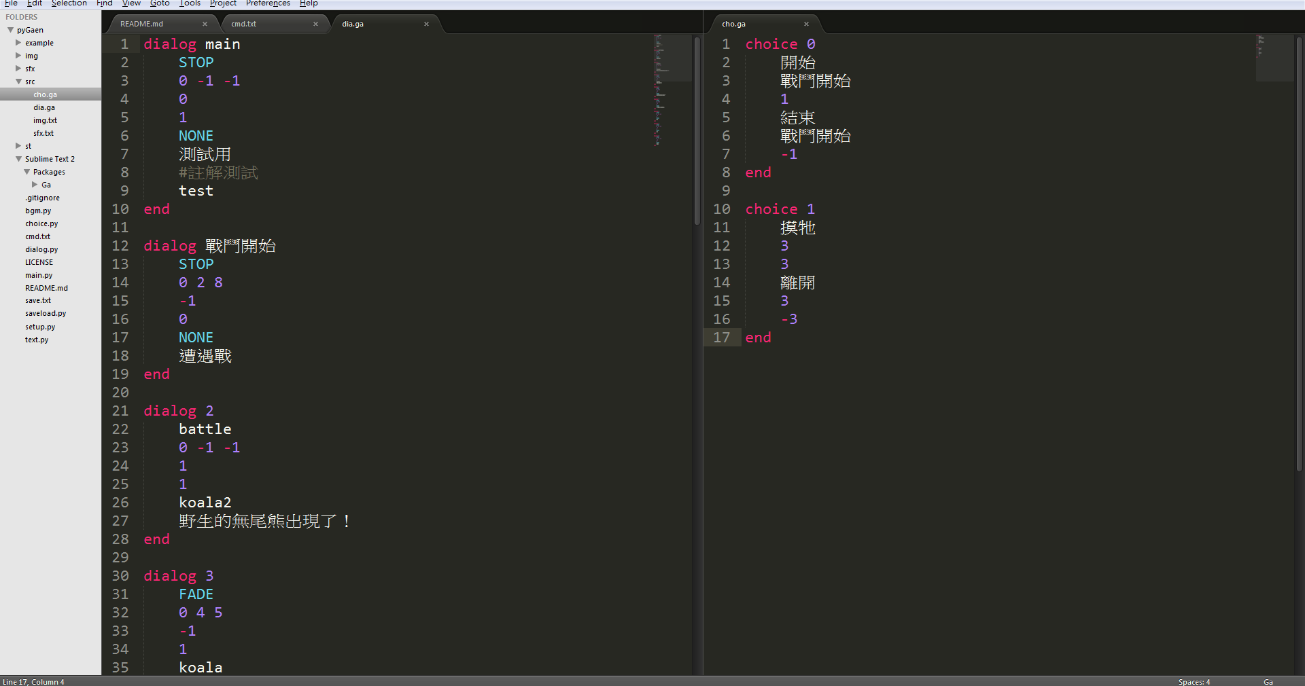Click the dia.ga vertical scrollbar
1305x686 pixels.
click(697, 130)
